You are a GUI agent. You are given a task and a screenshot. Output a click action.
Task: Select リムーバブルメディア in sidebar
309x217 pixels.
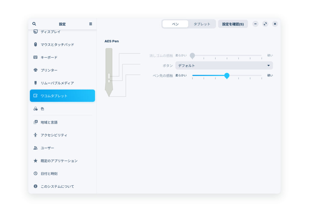click(x=62, y=83)
